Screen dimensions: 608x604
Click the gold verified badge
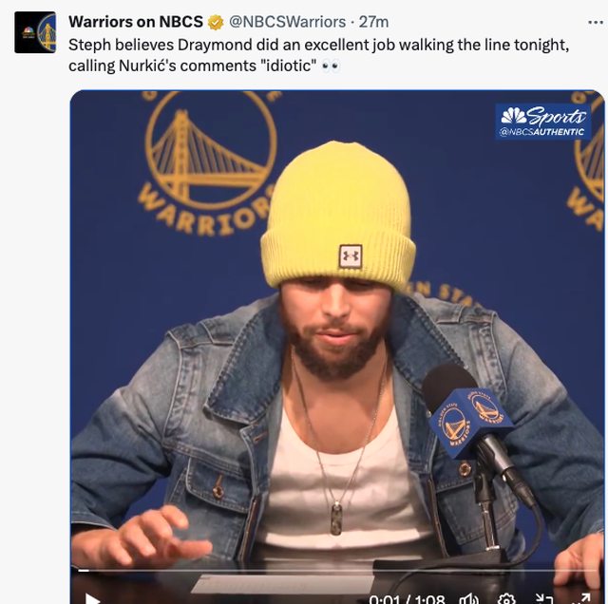click(x=216, y=22)
